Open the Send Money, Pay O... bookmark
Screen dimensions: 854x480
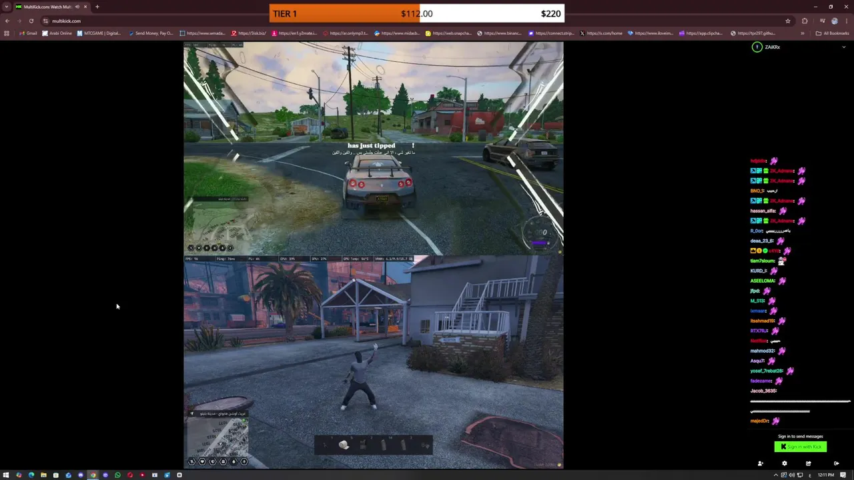click(151, 33)
